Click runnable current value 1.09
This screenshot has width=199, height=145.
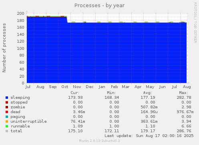[78, 126]
